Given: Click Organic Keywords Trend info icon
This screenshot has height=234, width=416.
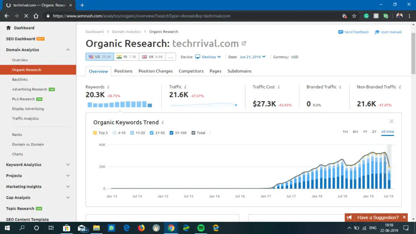Looking at the screenshot, I should point(163,122).
